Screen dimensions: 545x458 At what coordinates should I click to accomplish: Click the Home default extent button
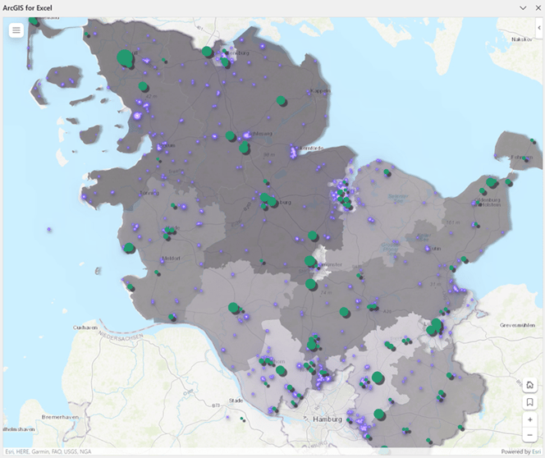[529, 385]
